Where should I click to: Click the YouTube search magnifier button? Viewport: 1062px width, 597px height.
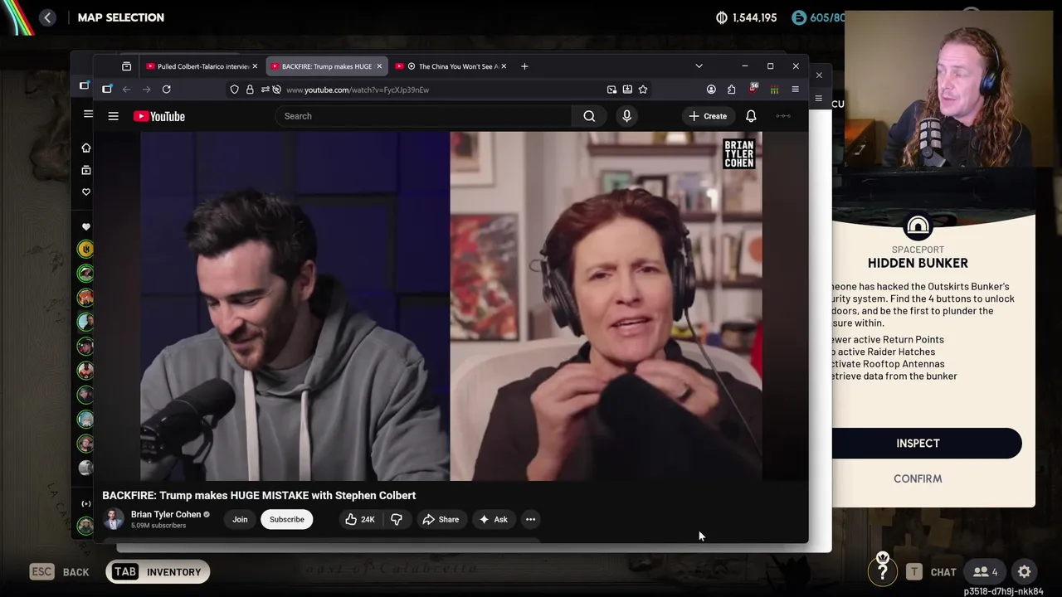[x=589, y=116]
